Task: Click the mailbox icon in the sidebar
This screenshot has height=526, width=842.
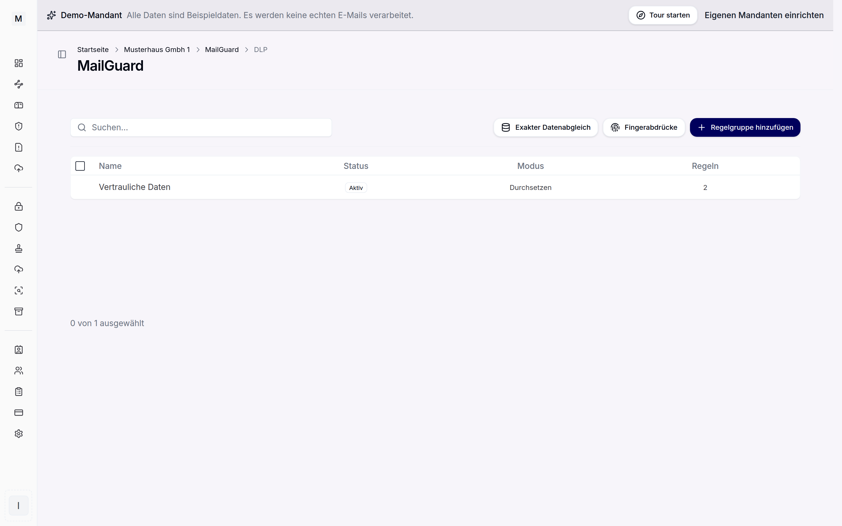Action: 18,105
